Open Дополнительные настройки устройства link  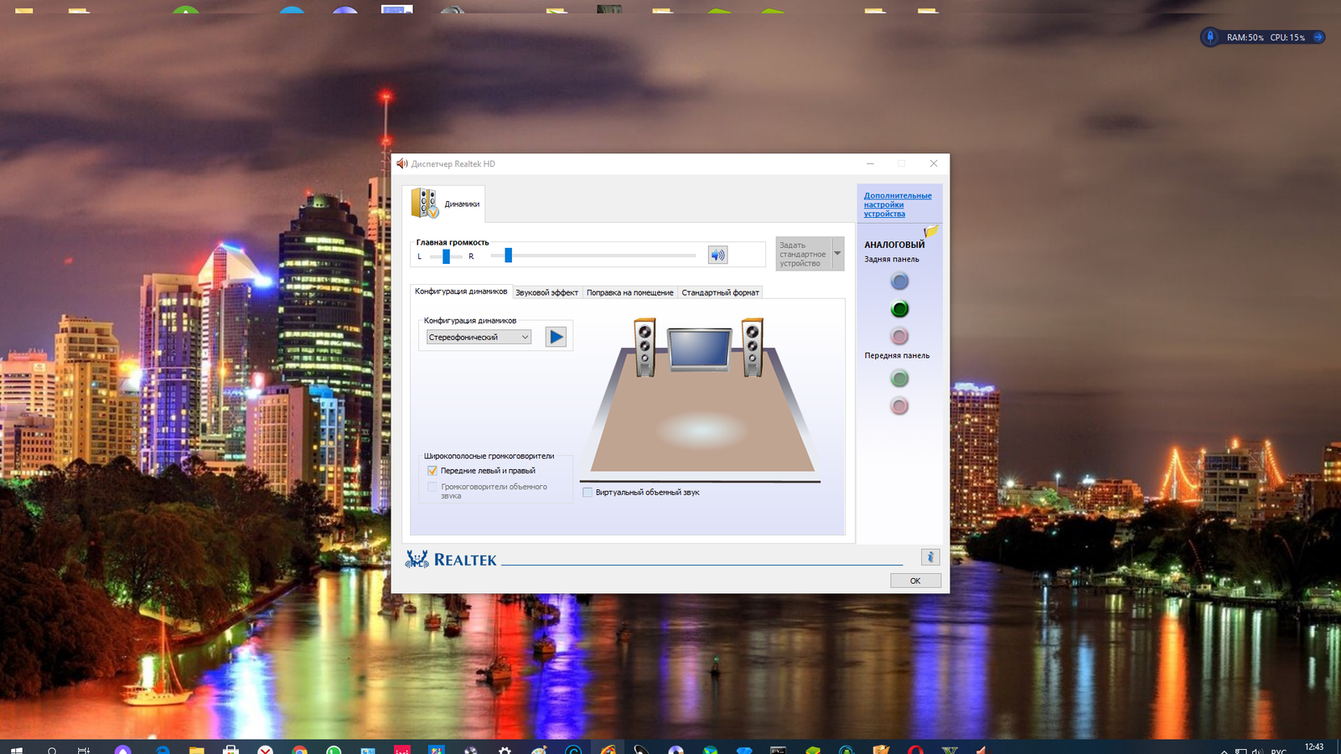[x=898, y=204]
